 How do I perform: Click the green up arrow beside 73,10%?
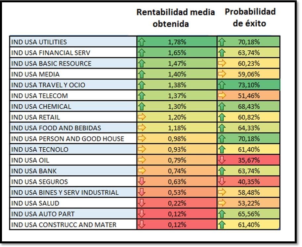tap(222, 85)
